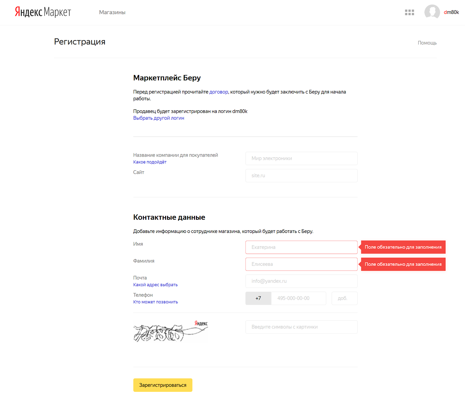This screenshot has height=404, width=465.
Task: Focus the email field info@yandex.ru
Action: click(x=301, y=281)
